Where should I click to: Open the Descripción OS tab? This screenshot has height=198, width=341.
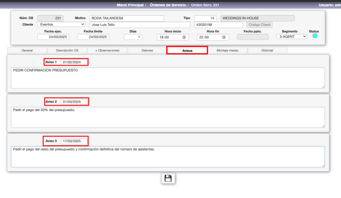coord(67,50)
